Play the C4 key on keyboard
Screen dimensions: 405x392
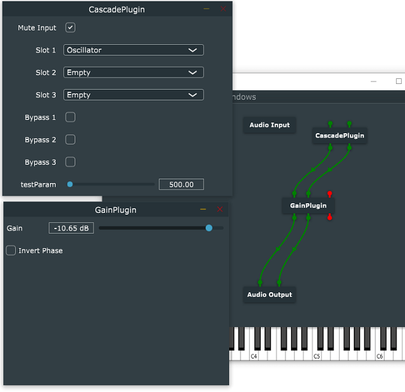(254, 355)
